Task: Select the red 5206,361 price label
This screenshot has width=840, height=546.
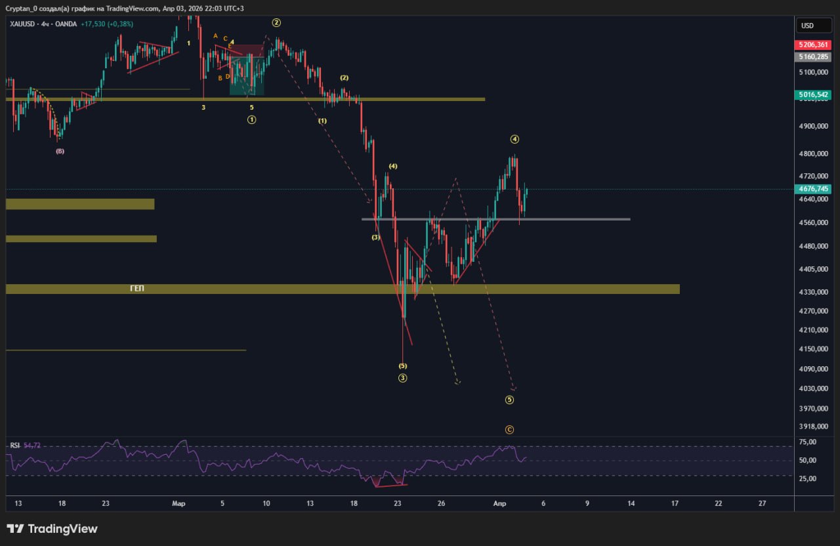Action: click(x=813, y=45)
